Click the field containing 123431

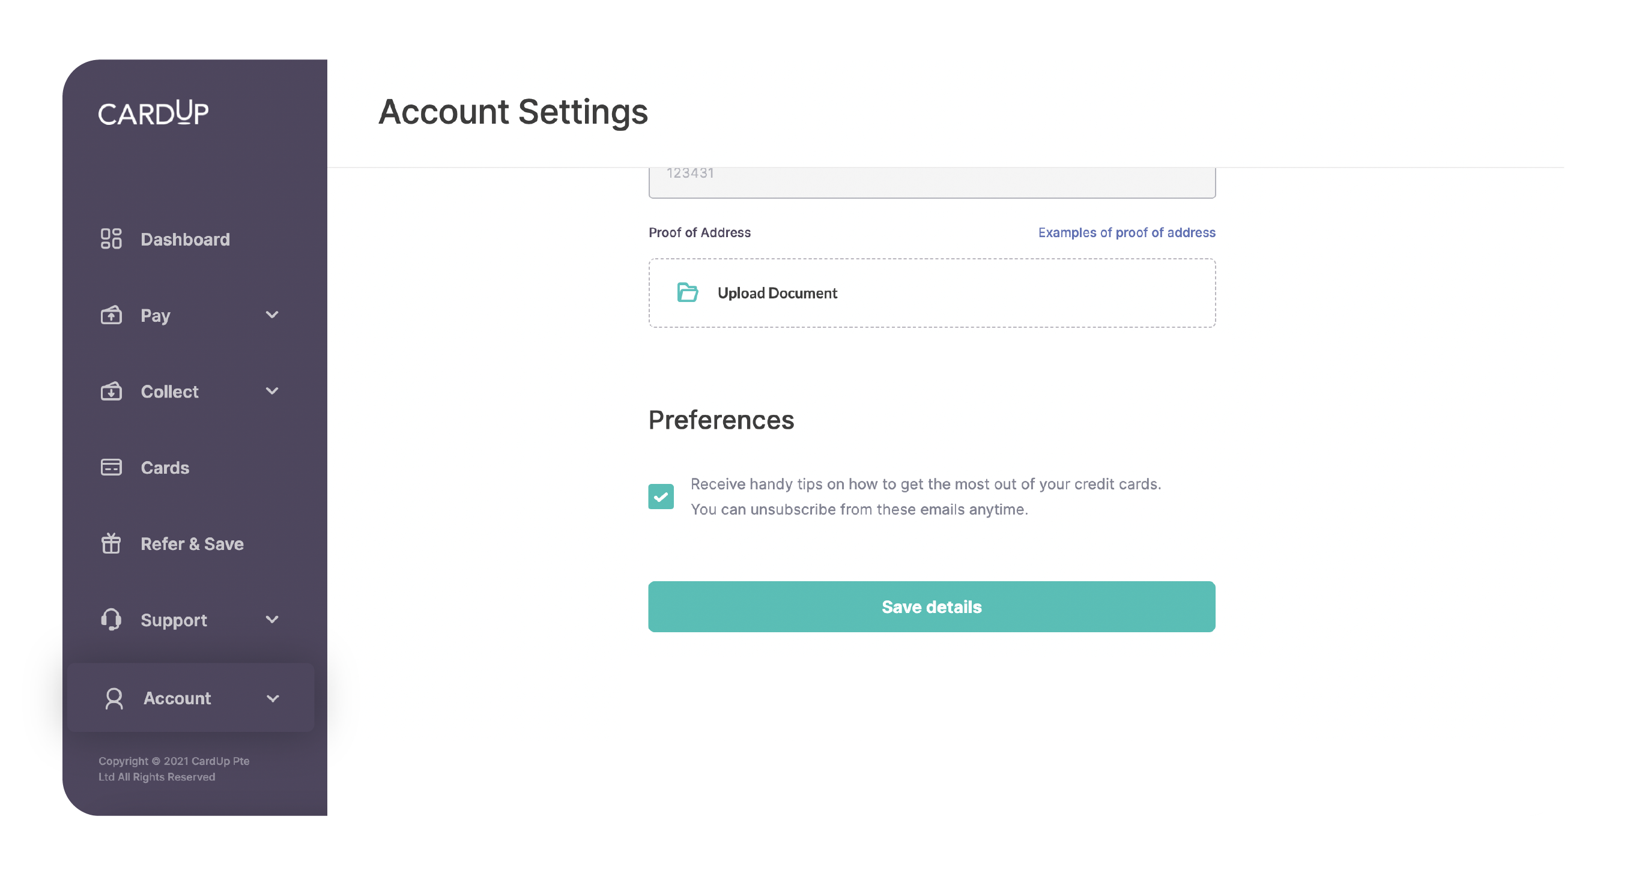[932, 180]
